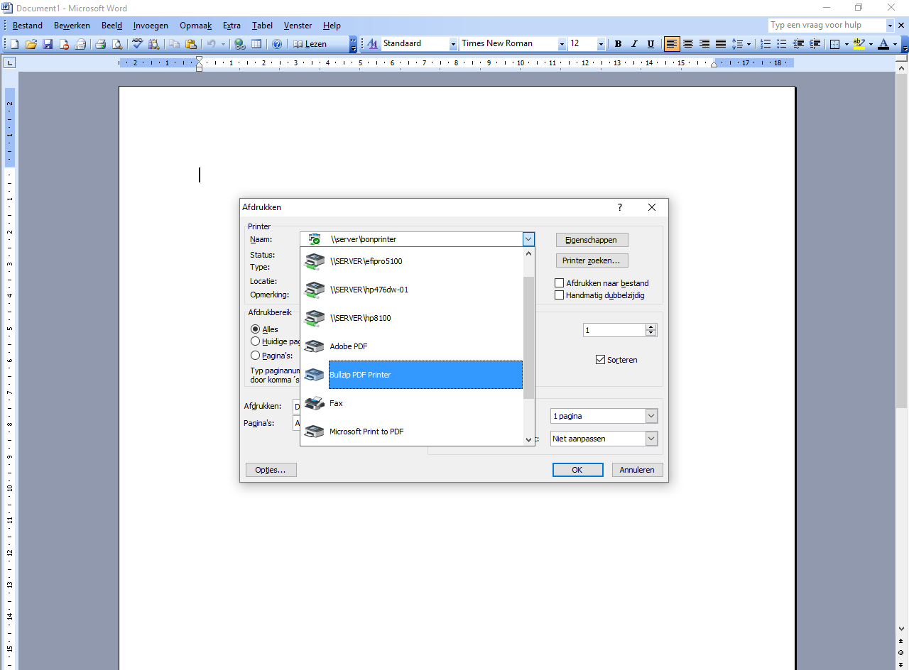Click the Permission document icon with red sign
Image resolution: width=909 pixels, height=670 pixels.
pyautogui.click(x=65, y=44)
